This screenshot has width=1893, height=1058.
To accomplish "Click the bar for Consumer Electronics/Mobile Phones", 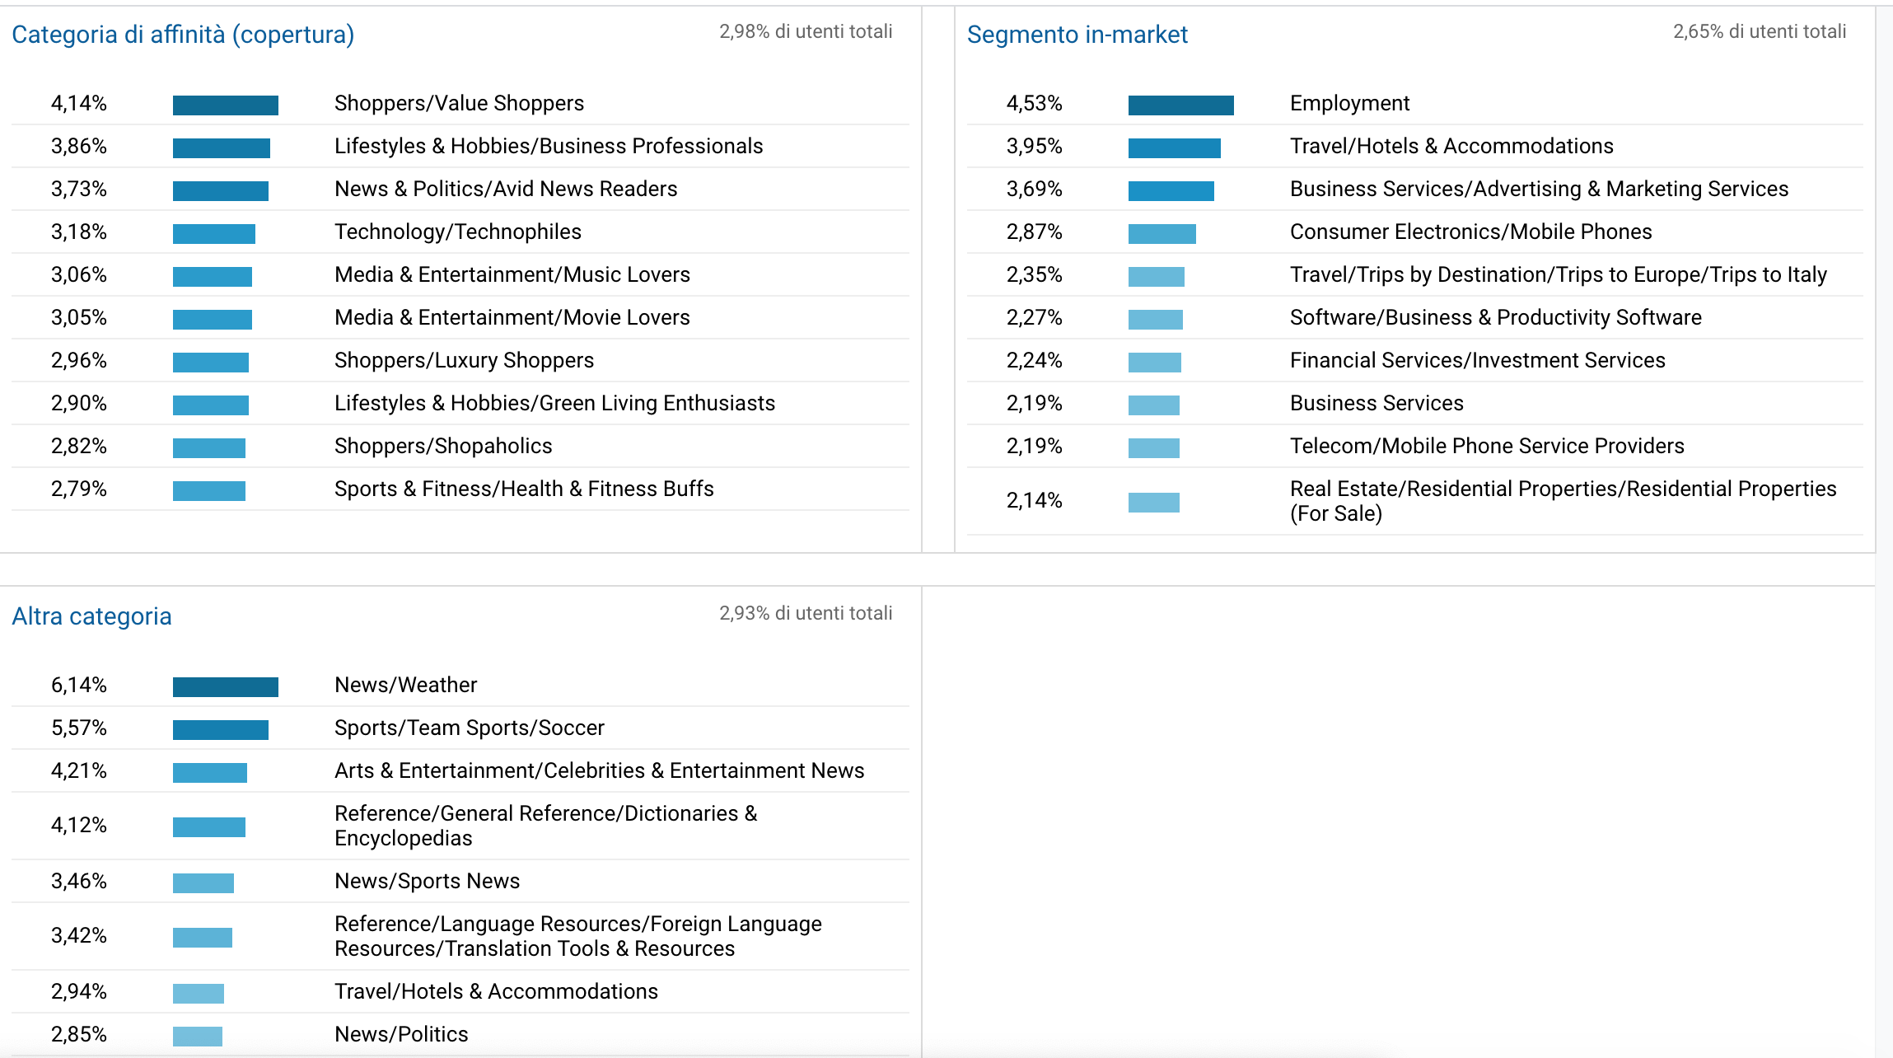I will 1162,232.
